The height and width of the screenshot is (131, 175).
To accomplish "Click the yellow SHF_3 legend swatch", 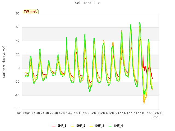I will click(x=91, y=126).
